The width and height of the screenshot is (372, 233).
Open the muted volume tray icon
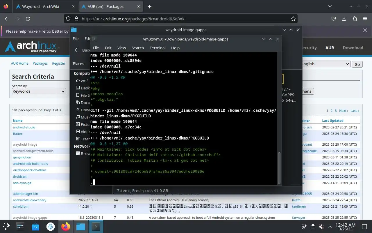(321, 227)
